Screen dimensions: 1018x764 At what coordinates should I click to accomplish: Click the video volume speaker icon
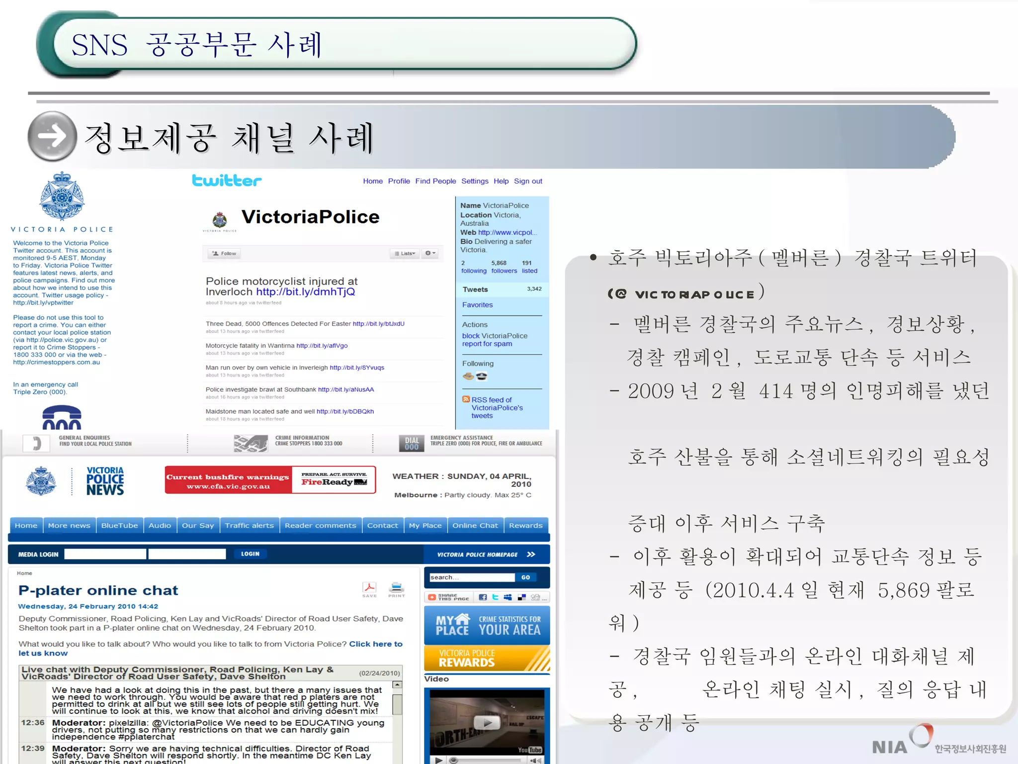[x=536, y=761]
